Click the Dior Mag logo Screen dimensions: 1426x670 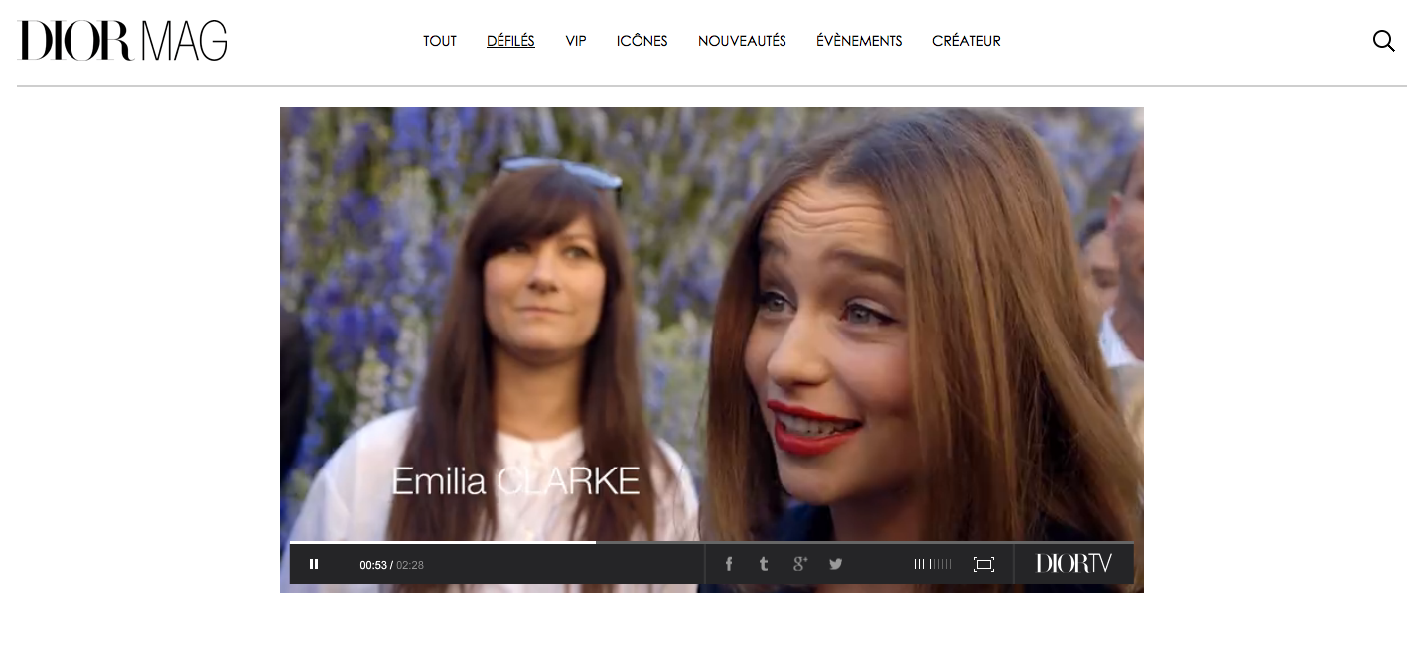tap(122, 41)
